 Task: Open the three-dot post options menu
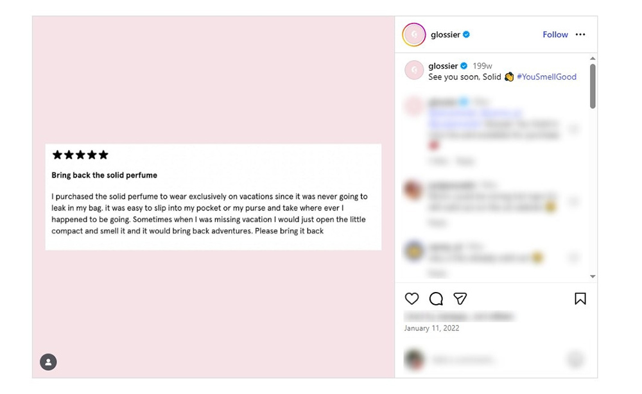(x=580, y=35)
